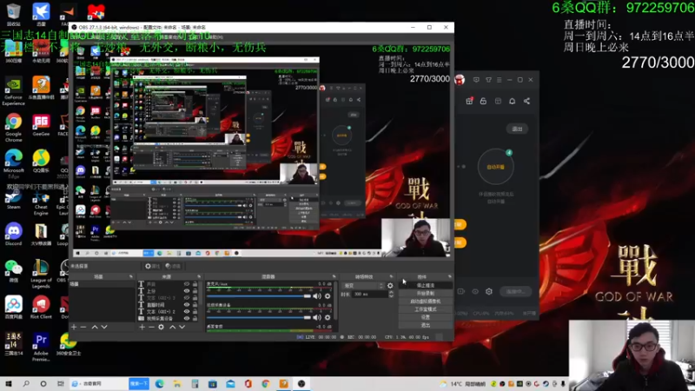
Task: Open side app hamburger menu icon
Action: (499, 80)
